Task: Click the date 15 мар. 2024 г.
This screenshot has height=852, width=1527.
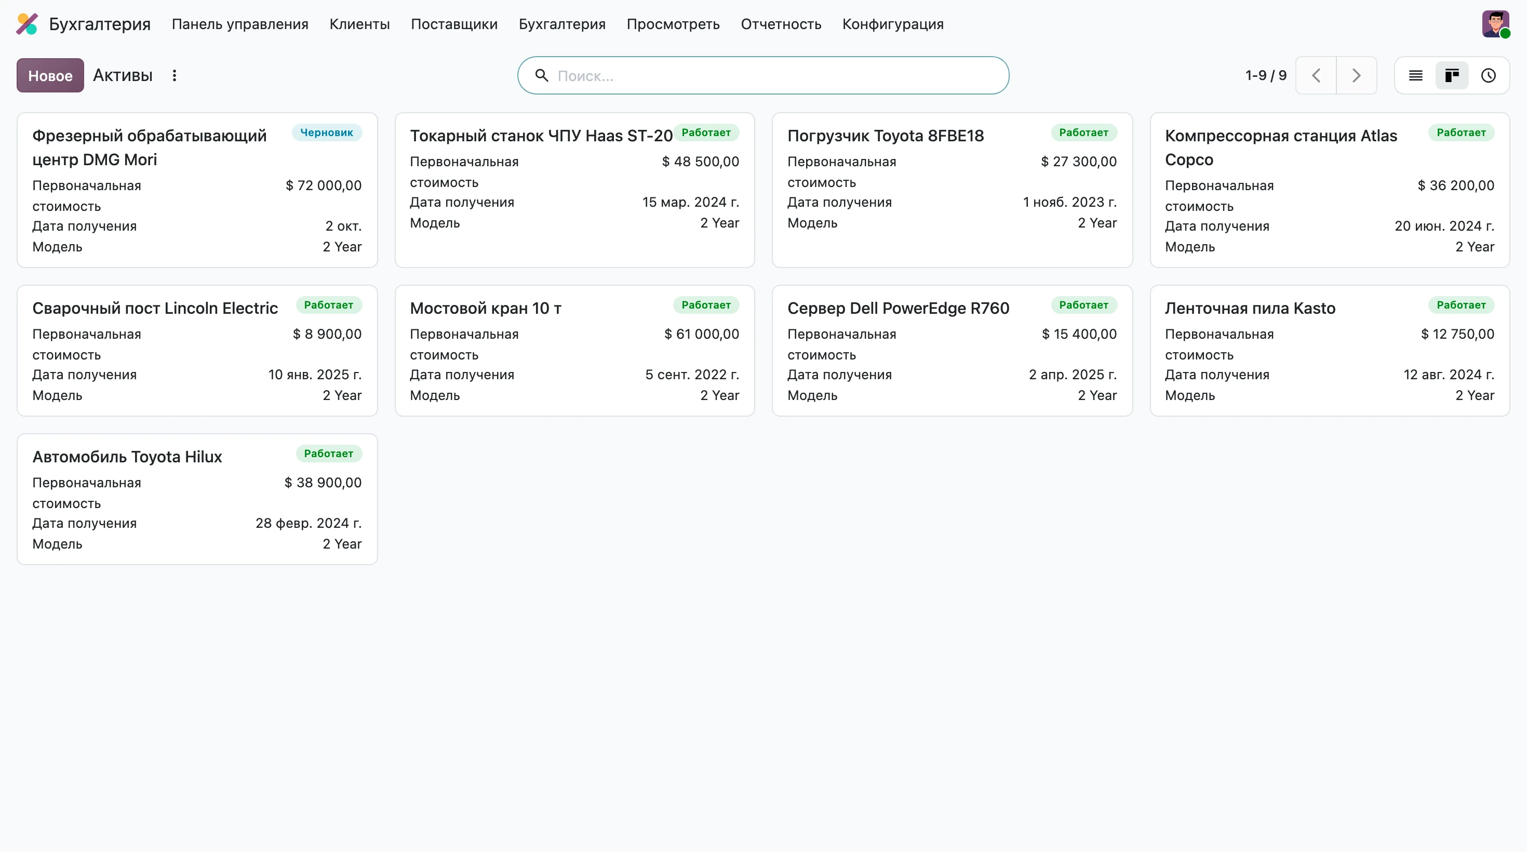Action: [x=691, y=202]
